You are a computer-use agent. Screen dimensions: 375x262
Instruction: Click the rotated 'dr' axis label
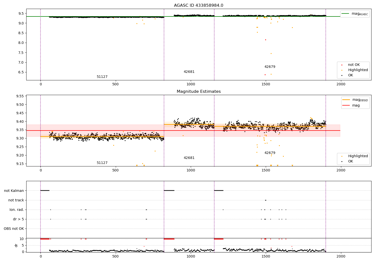tap(16, 246)
